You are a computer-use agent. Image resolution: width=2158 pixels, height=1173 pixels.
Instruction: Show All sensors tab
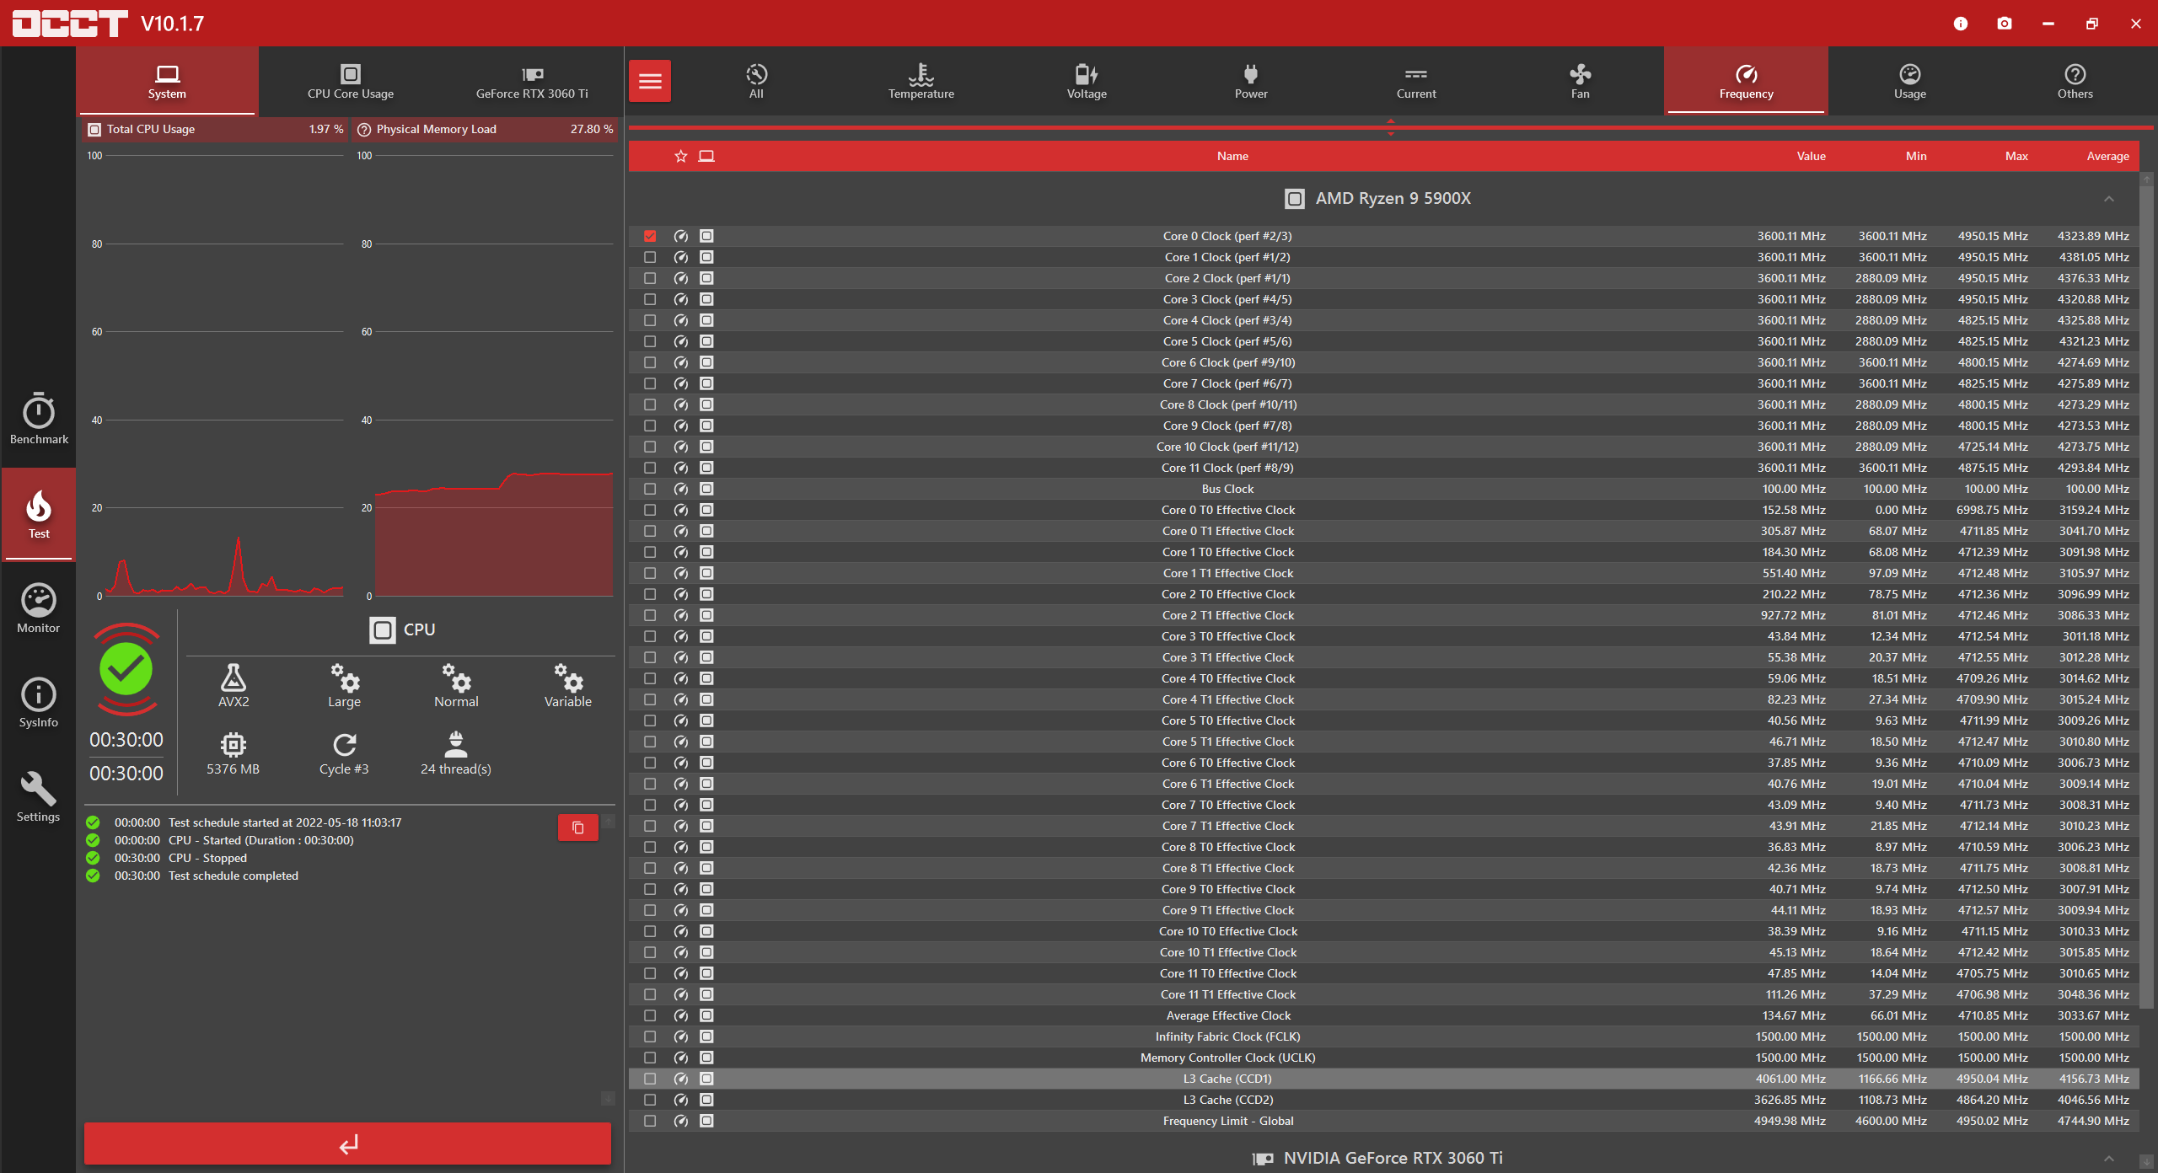click(x=756, y=81)
